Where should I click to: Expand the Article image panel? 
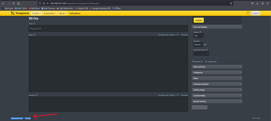[x=217, y=90]
